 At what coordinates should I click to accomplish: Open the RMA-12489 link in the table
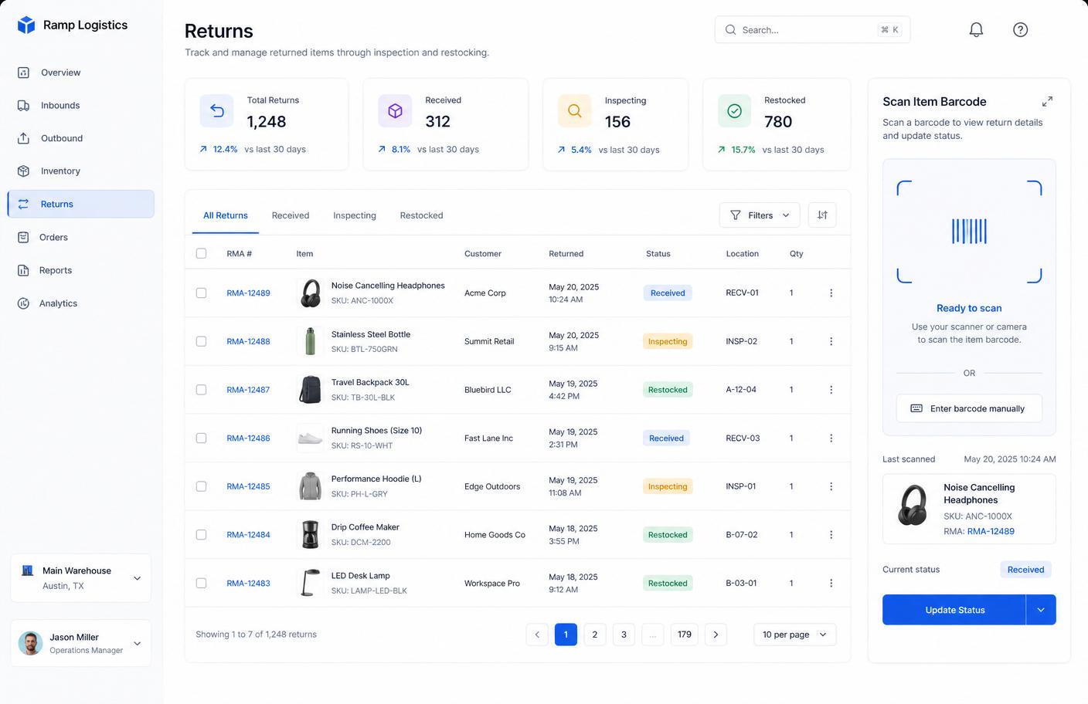point(248,293)
